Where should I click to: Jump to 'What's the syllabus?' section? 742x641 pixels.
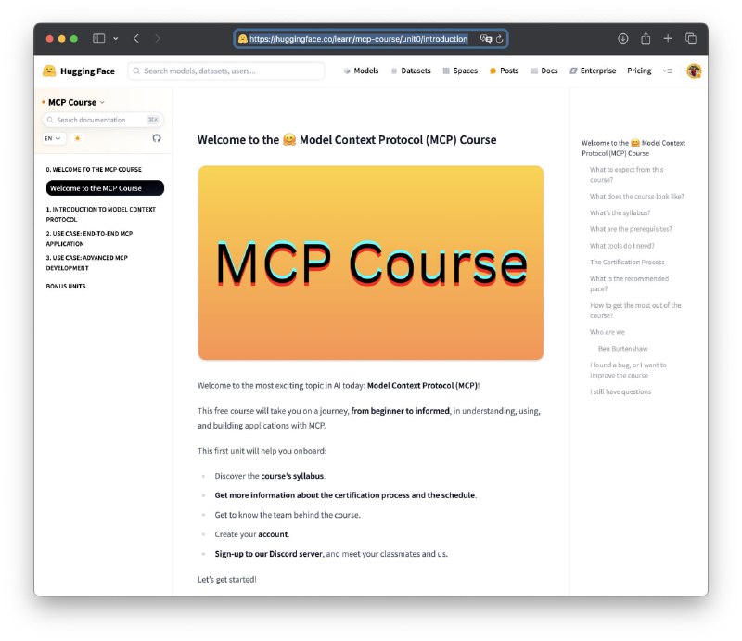[620, 212]
